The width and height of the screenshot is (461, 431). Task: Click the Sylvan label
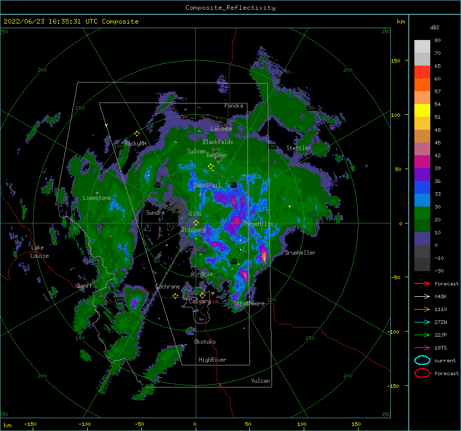196,151
